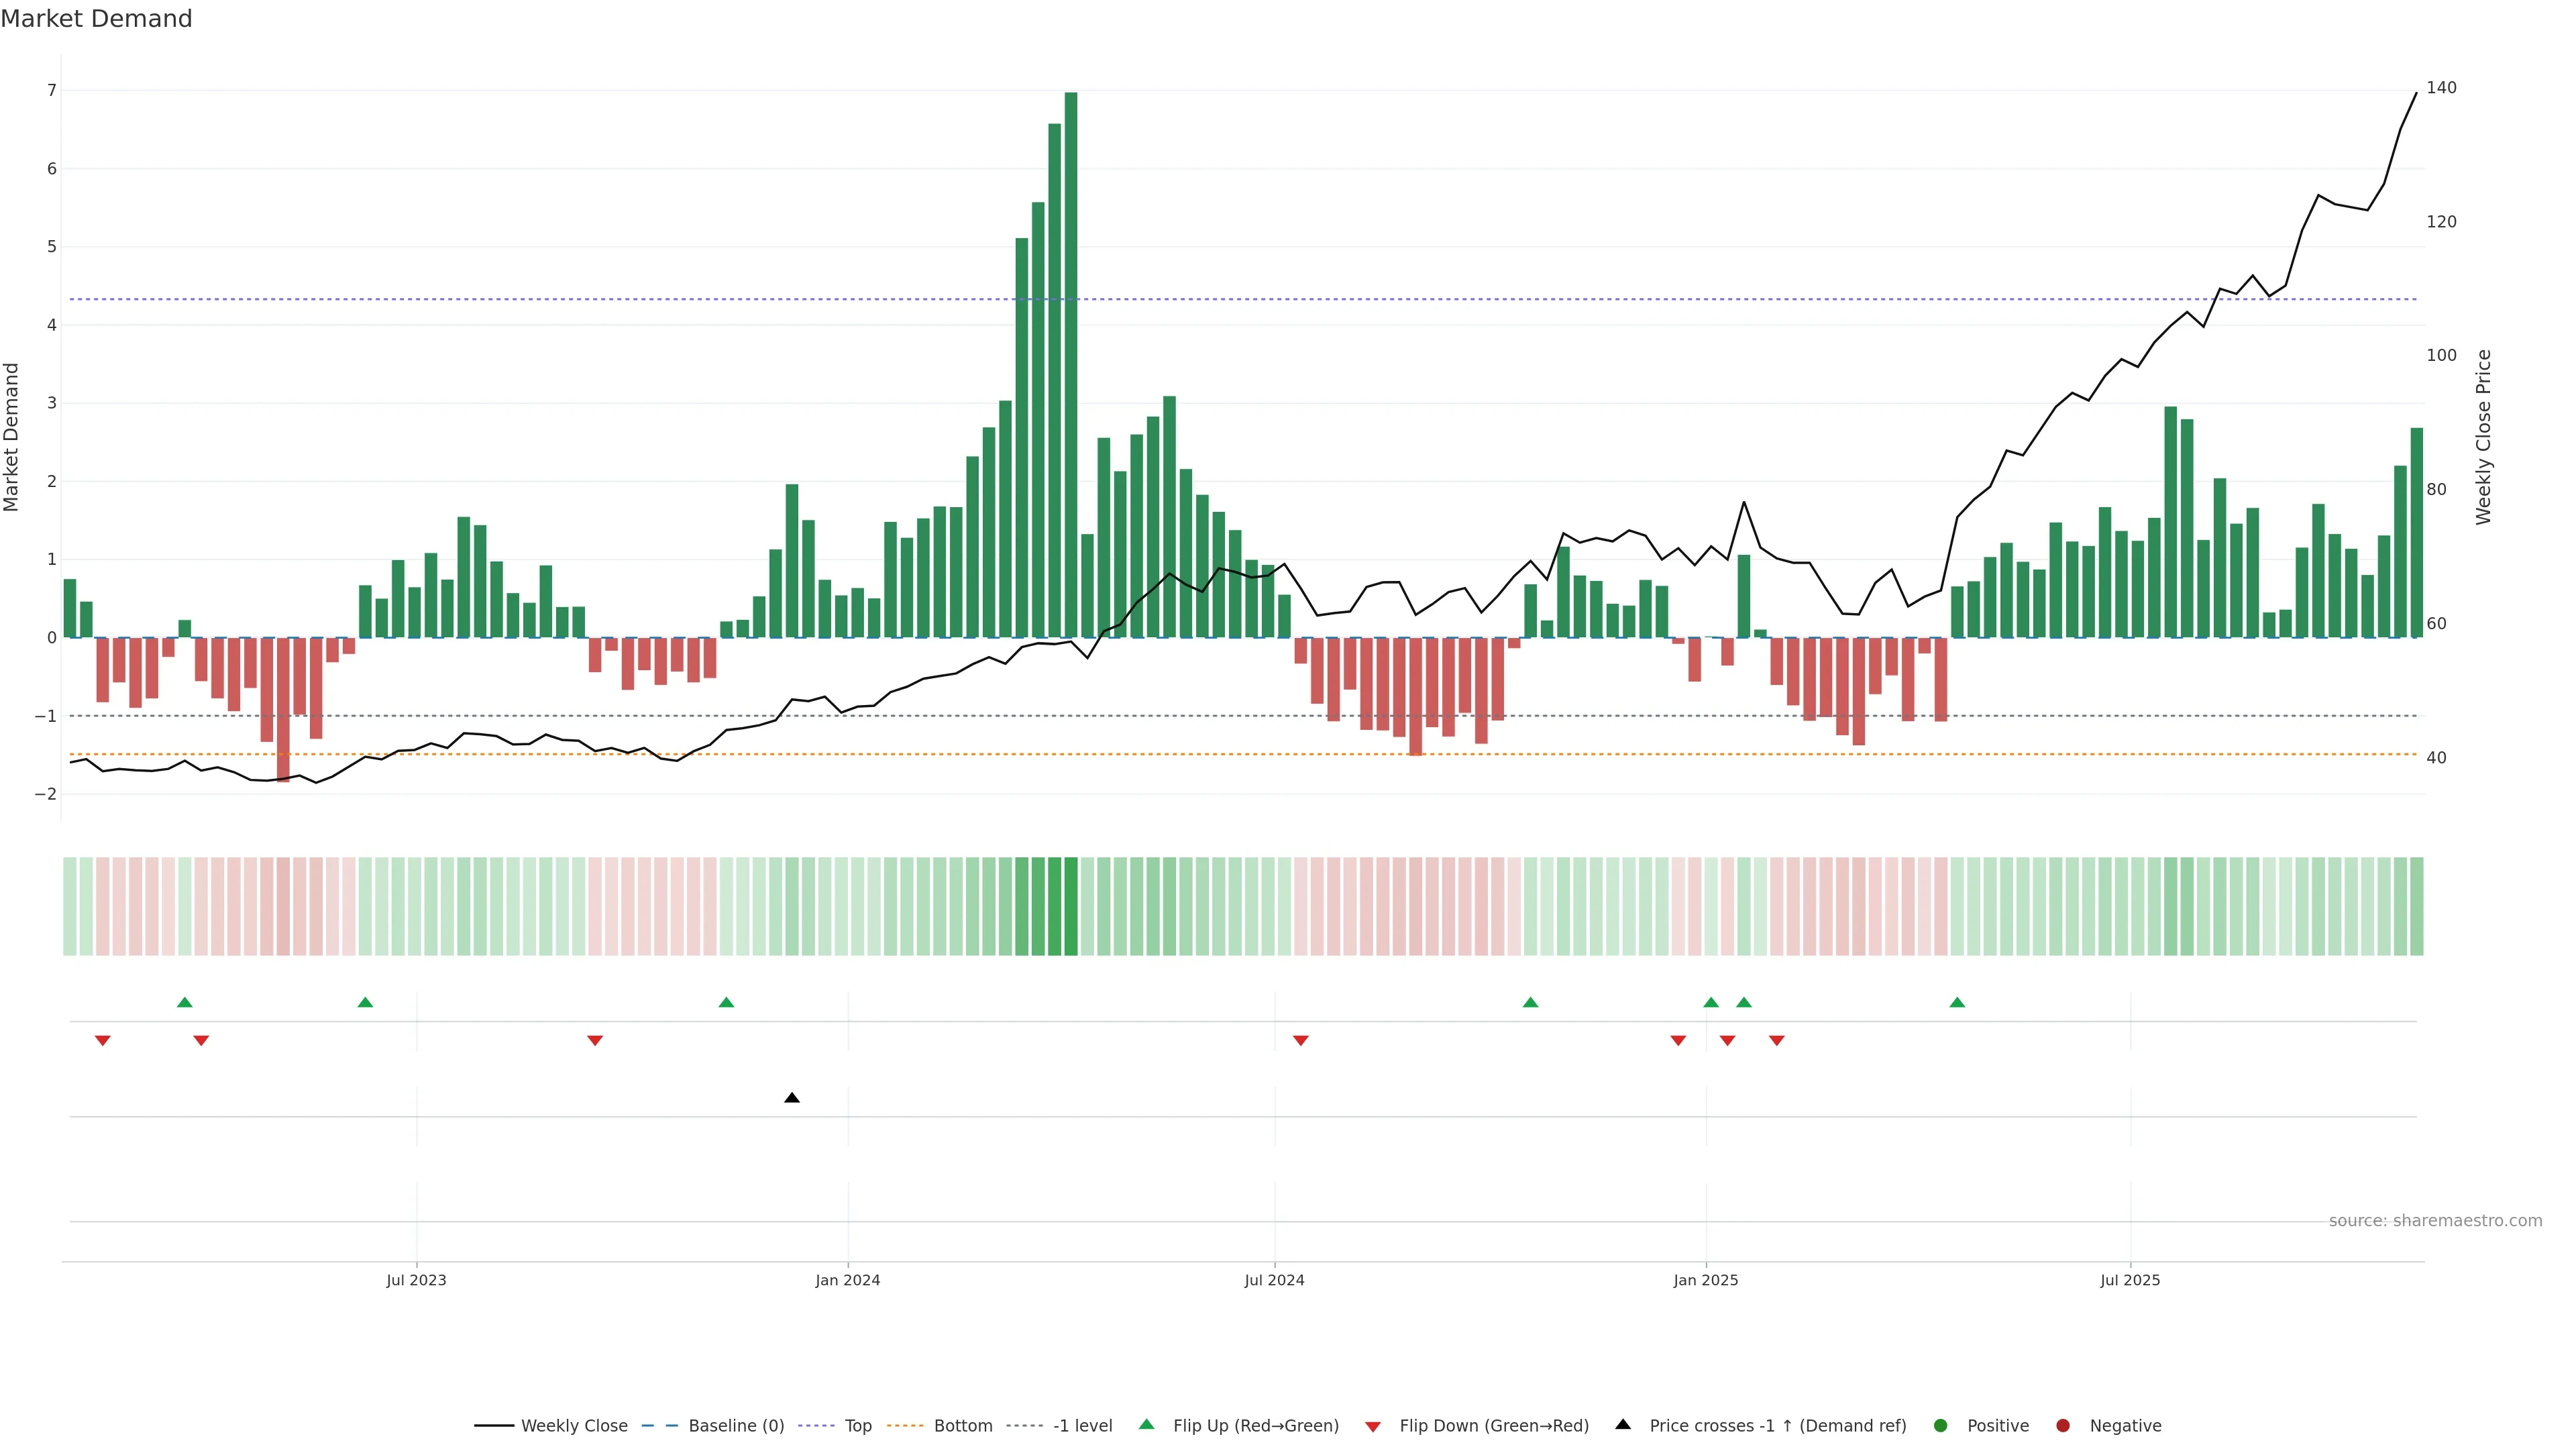
Task: Toggle the -1 level legend entry
Action: pyautogui.click(x=1082, y=1426)
